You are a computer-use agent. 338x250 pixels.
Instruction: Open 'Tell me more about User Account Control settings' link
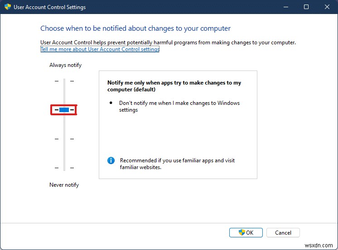[100, 49]
